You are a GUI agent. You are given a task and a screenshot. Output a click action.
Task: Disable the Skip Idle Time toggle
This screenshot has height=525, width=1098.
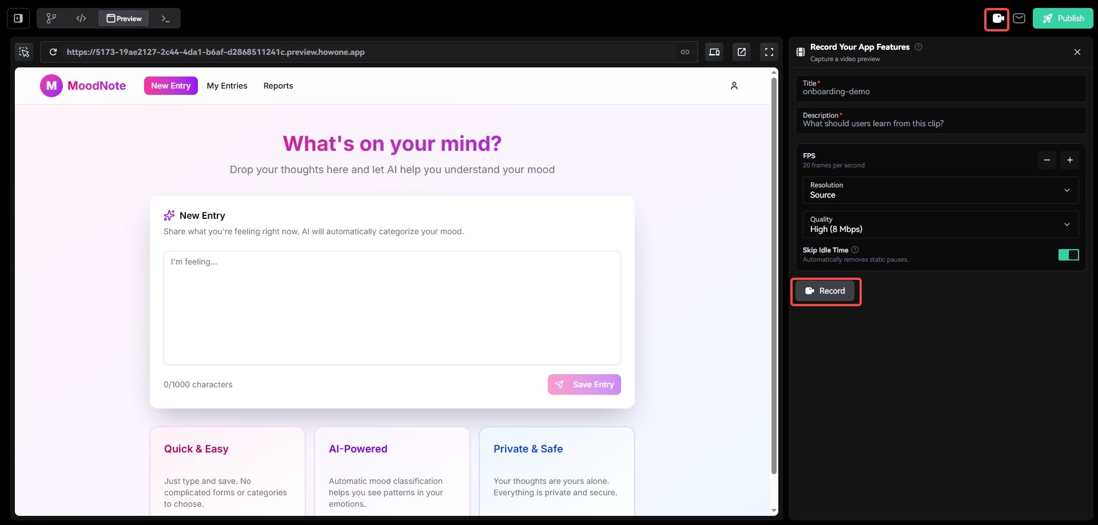click(1068, 255)
